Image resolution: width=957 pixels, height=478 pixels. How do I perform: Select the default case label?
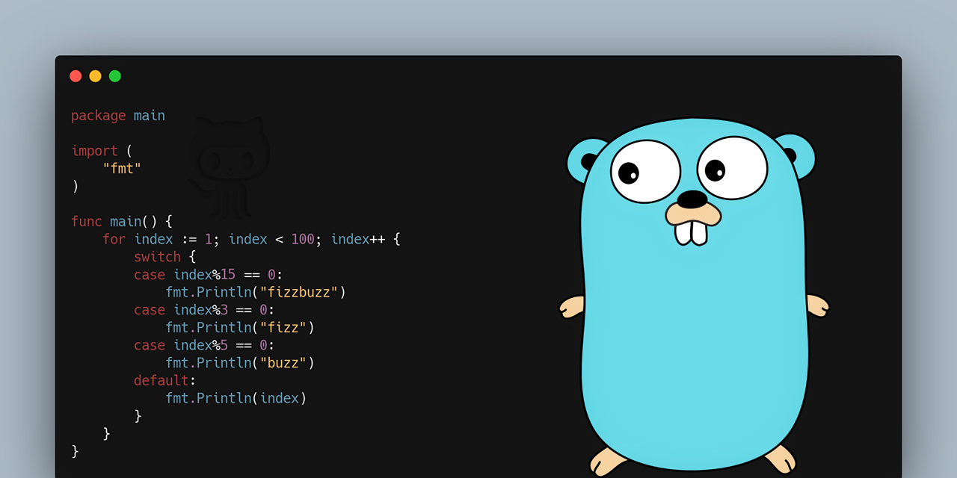coord(161,380)
